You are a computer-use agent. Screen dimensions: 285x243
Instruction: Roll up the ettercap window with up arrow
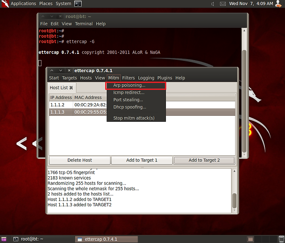(x=52, y=71)
